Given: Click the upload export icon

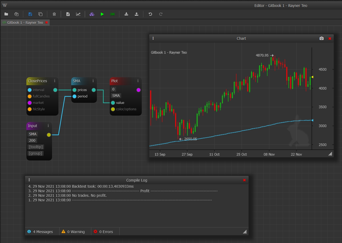Looking at the screenshot, I should click(x=136, y=14).
